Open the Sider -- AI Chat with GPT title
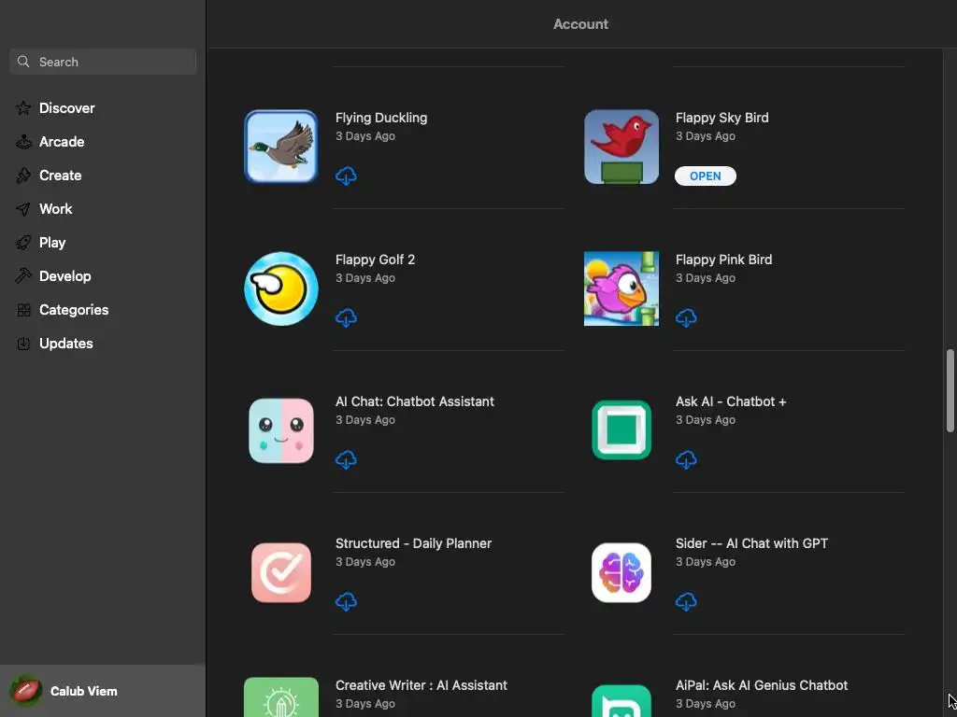 pos(751,543)
